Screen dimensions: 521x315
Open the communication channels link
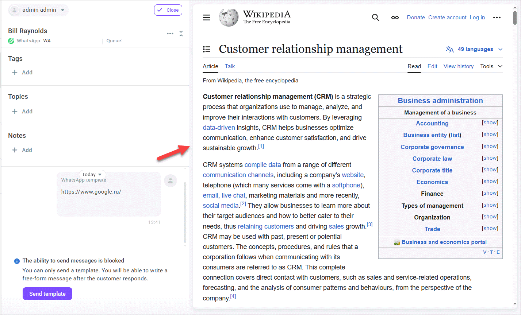coord(238,175)
